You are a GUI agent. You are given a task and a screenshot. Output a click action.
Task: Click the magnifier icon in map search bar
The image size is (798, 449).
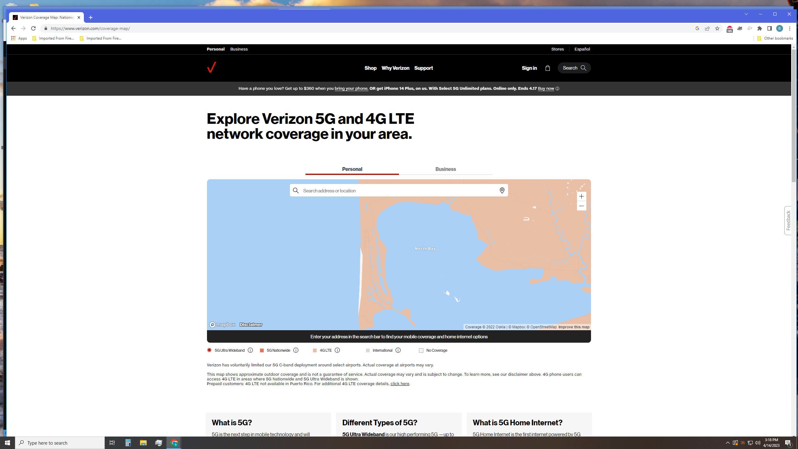click(296, 191)
